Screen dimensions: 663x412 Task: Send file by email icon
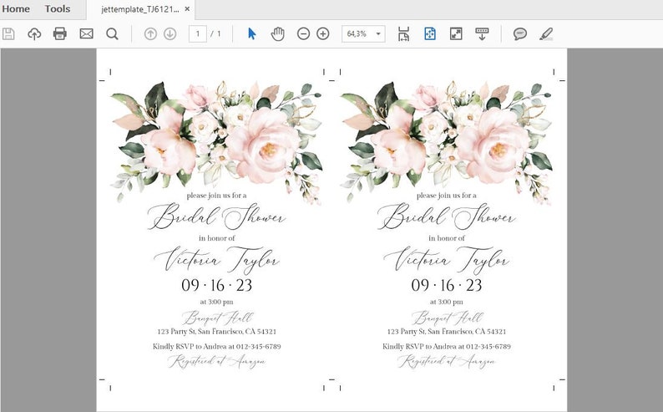[86, 33]
